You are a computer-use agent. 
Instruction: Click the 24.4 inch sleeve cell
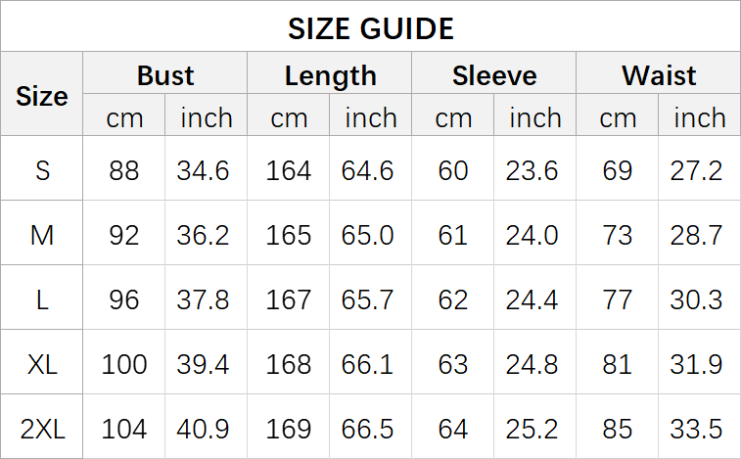pos(532,299)
